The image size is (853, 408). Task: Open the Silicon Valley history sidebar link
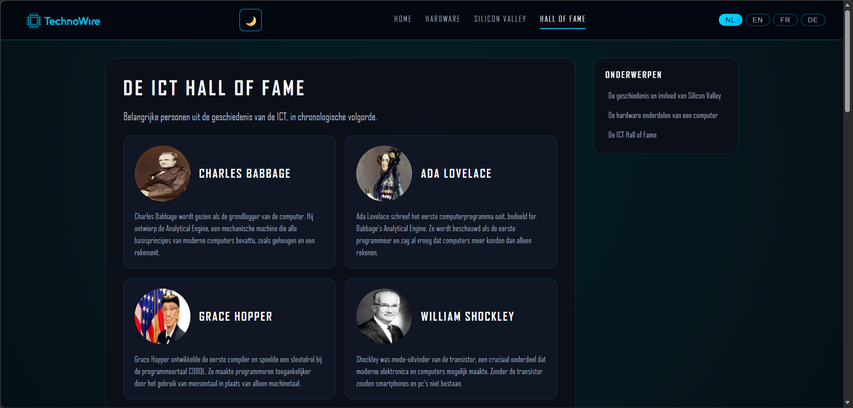[664, 96]
